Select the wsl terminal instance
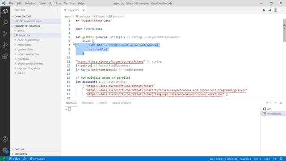Viewport: 286px width, 161px height. [x=273, y=109]
